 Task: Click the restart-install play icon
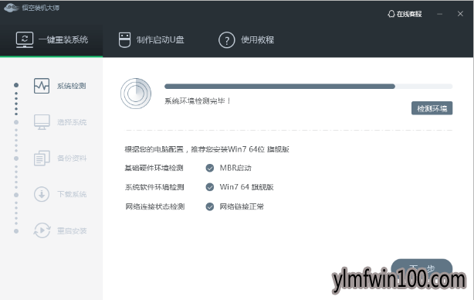coord(42,230)
